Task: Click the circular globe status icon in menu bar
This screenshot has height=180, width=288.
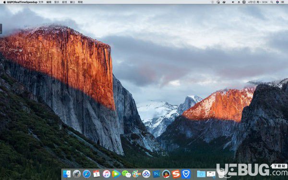Action: [x=218, y=2]
